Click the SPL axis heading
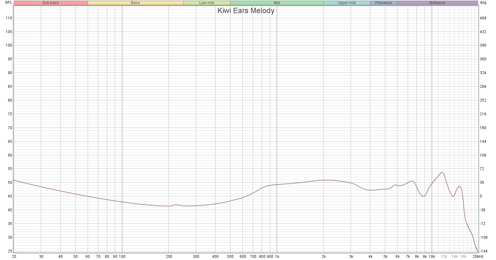The height and width of the screenshot is (260, 496). tap(8, 2)
